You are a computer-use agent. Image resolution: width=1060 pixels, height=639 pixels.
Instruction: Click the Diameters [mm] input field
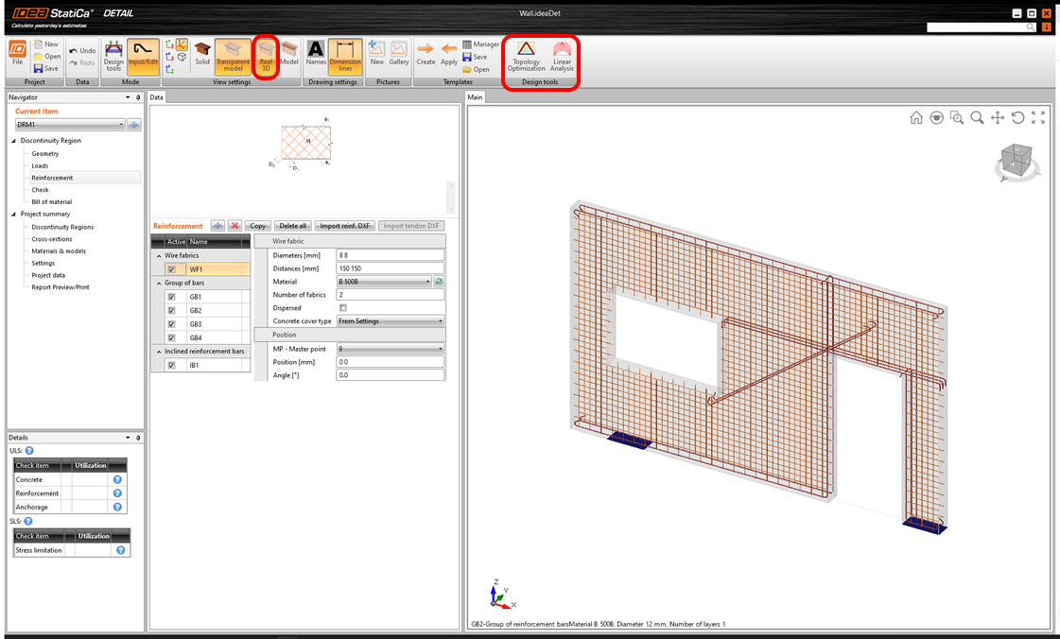390,255
